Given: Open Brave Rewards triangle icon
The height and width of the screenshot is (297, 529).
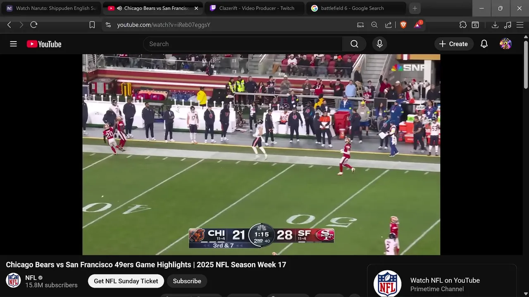Looking at the screenshot, I should pos(418,24).
